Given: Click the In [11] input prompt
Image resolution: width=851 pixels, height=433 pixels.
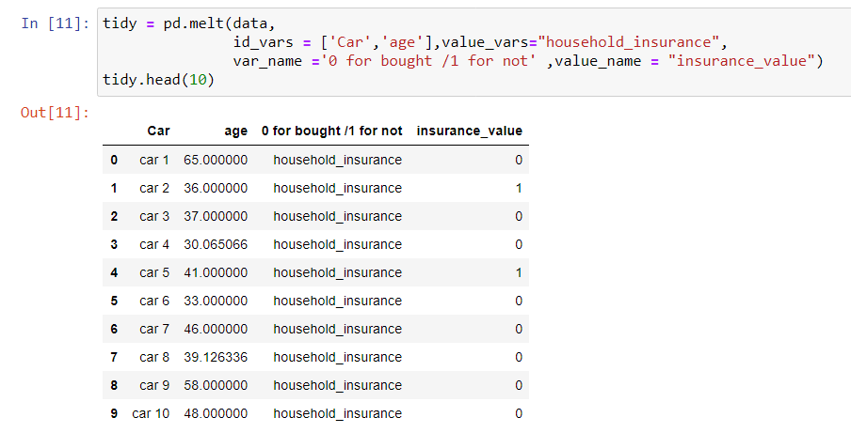Looking at the screenshot, I should point(56,23).
